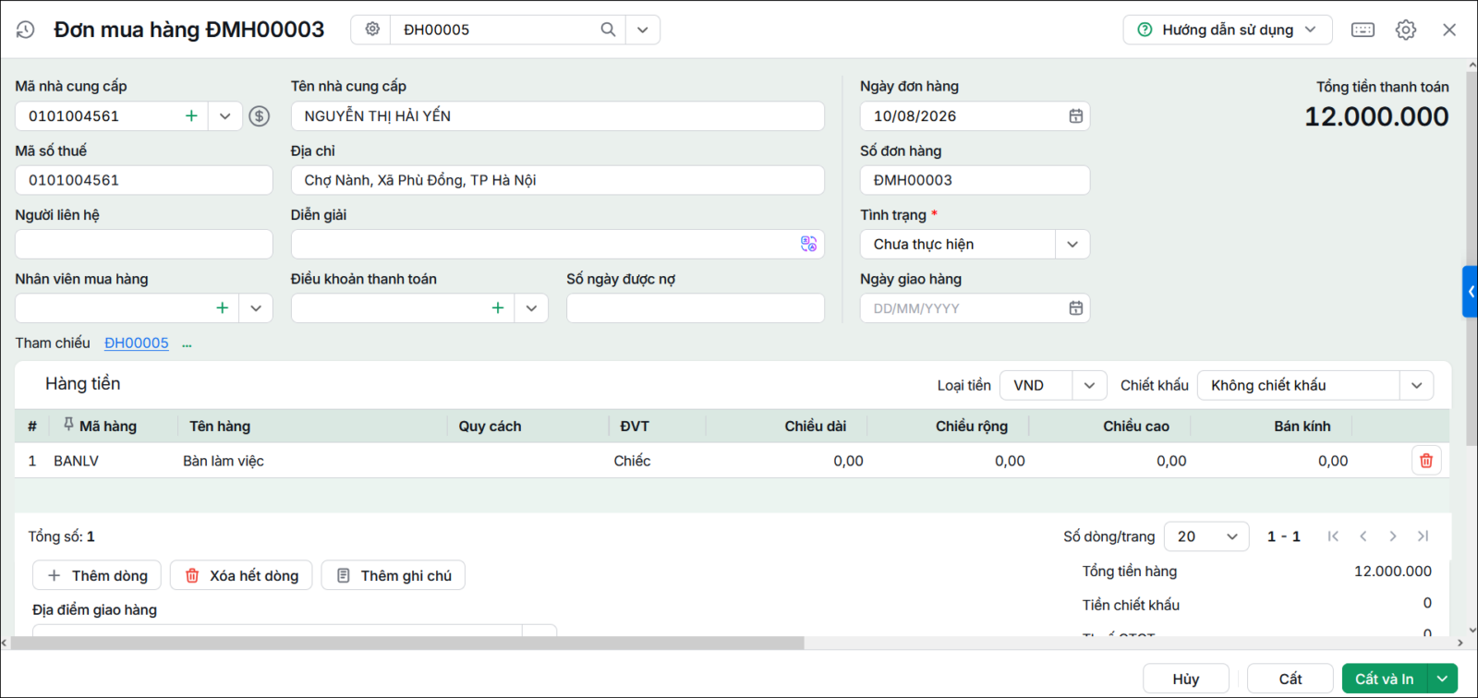
Task: Go to first page icon
Action: [x=1333, y=536]
